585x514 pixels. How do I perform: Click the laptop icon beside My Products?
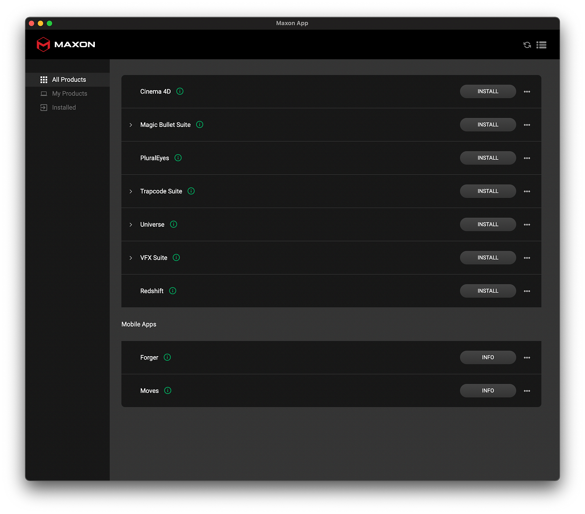point(44,94)
